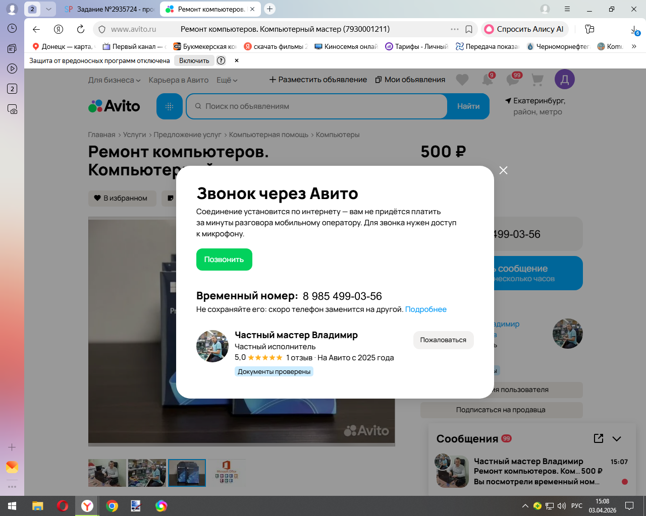Go back to the previous page
Viewport: 646px width, 516px height.
(36, 29)
